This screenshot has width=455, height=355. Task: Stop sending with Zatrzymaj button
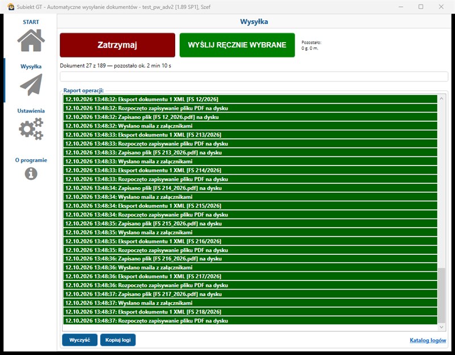pyautogui.click(x=118, y=45)
